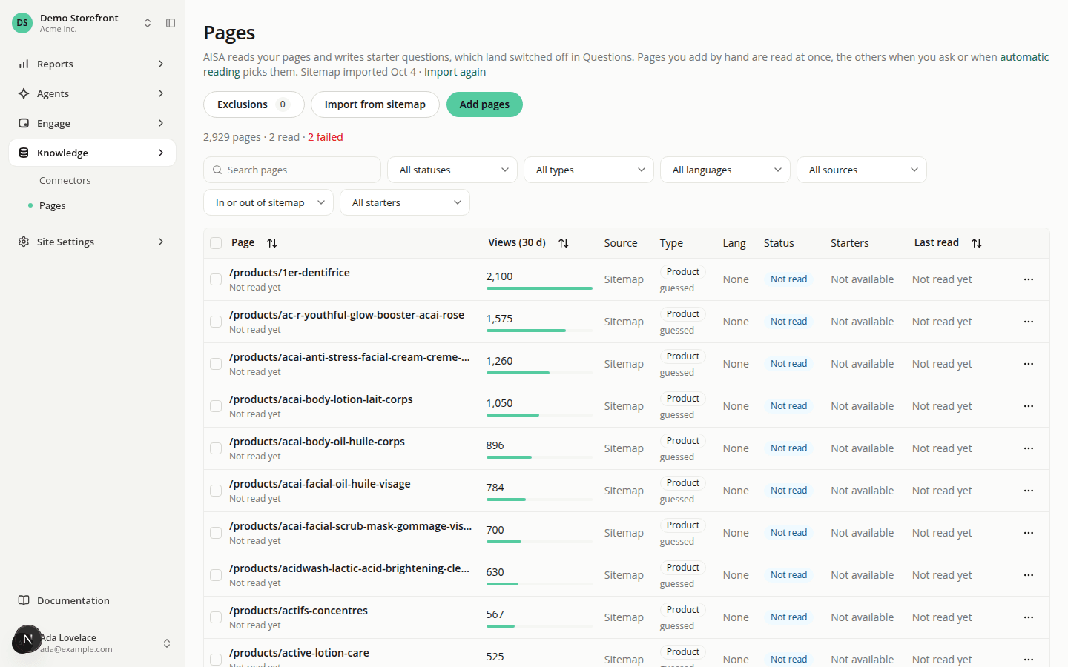The width and height of the screenshot is (1068, 667).
Task: Check the /products/acai-body-oil-huile-corps checkbox
Action: pos(216,448)
